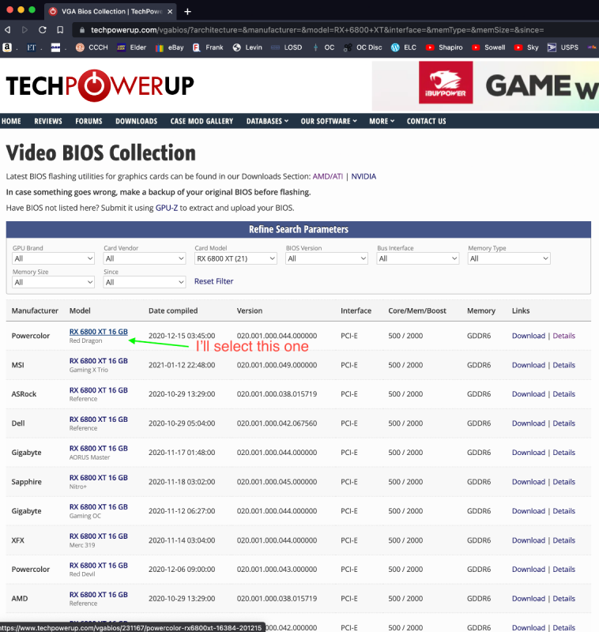
Task: Go back with the browser back arrow
Action: pyautogui.click(x=7, y=30)
